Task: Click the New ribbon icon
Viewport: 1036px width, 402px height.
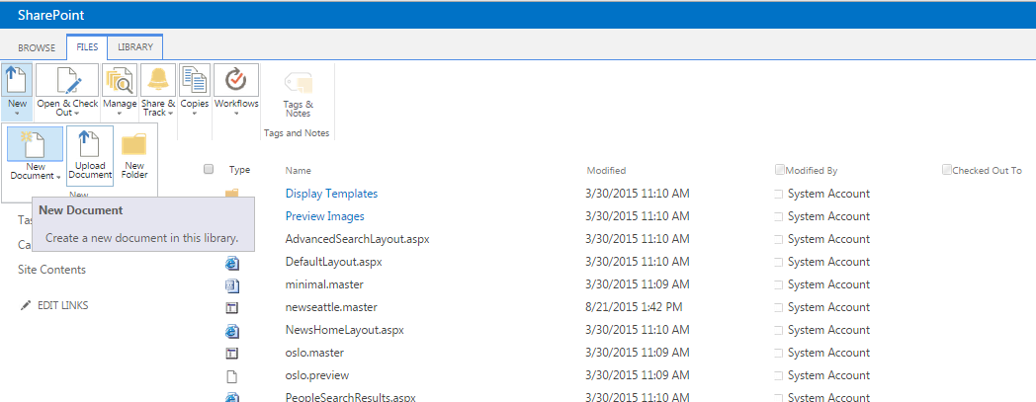Action: pyautogui.click(x=17, y=81)
